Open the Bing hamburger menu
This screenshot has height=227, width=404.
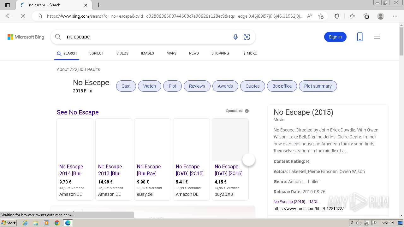pyautogui.click(x=377, y=37)
